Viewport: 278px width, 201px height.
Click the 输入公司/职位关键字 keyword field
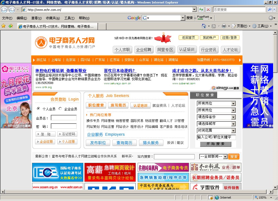pos(216,137)
